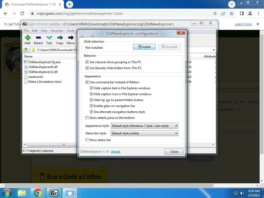Enable Show status bar checkbox
This screenshot has height=198, width=264.
87,140
